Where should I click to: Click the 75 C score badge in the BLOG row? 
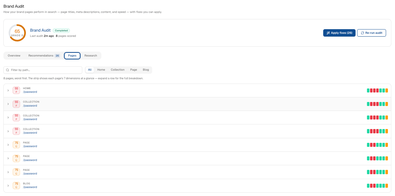click(16, 186)
